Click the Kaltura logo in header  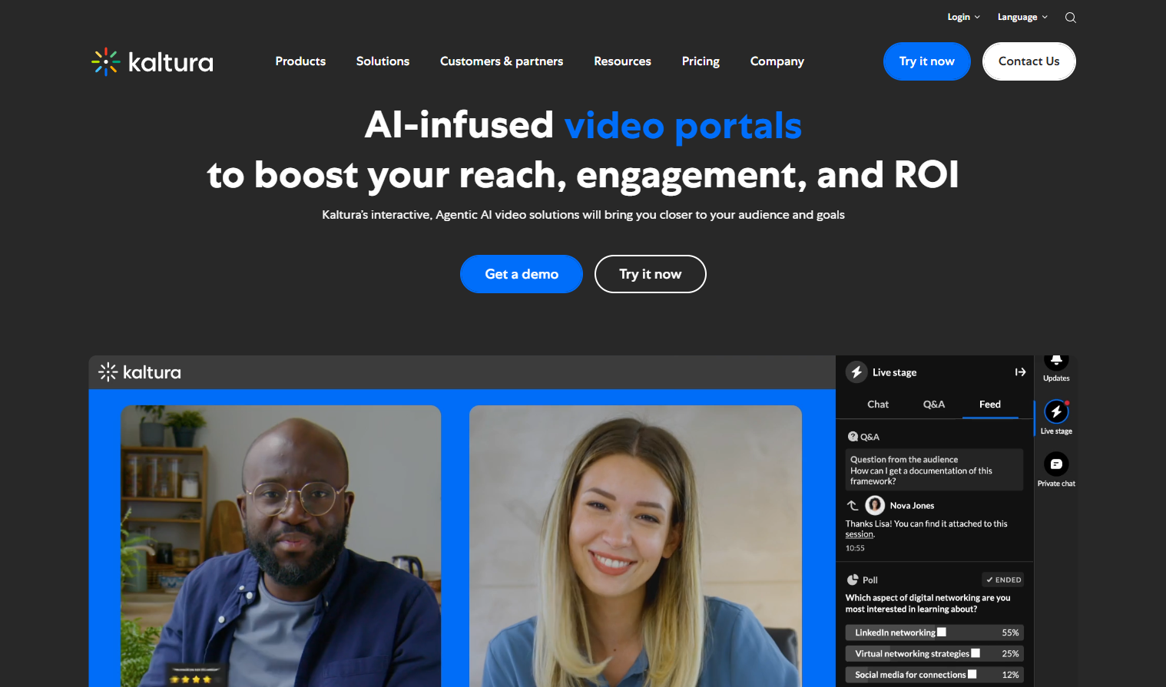click(152, 61)
